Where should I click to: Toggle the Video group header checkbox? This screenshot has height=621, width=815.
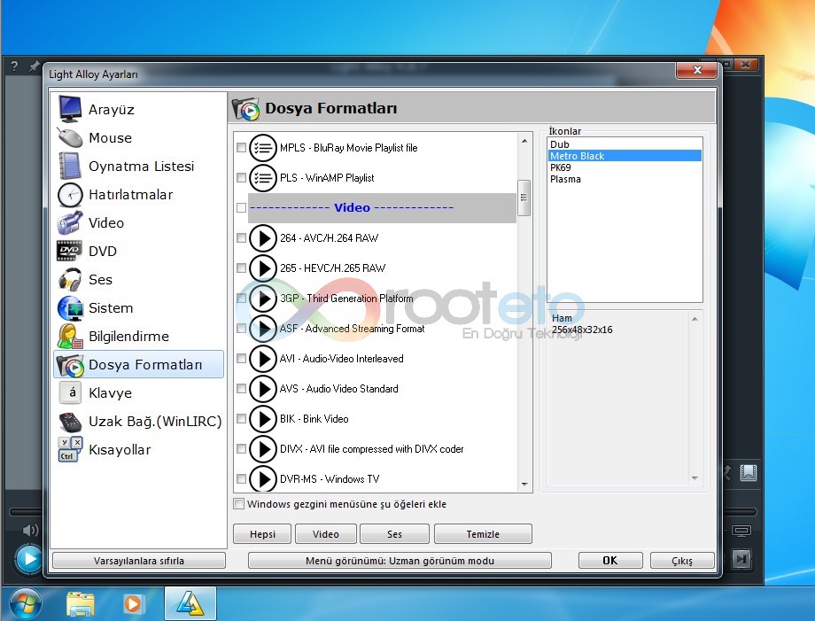241,208
